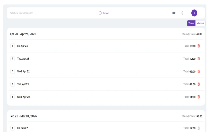Image resolution: width=208 pixels, height=135 pixels.
Task: Click the 'Wed, Apr 22' date label
Action: 23,71
